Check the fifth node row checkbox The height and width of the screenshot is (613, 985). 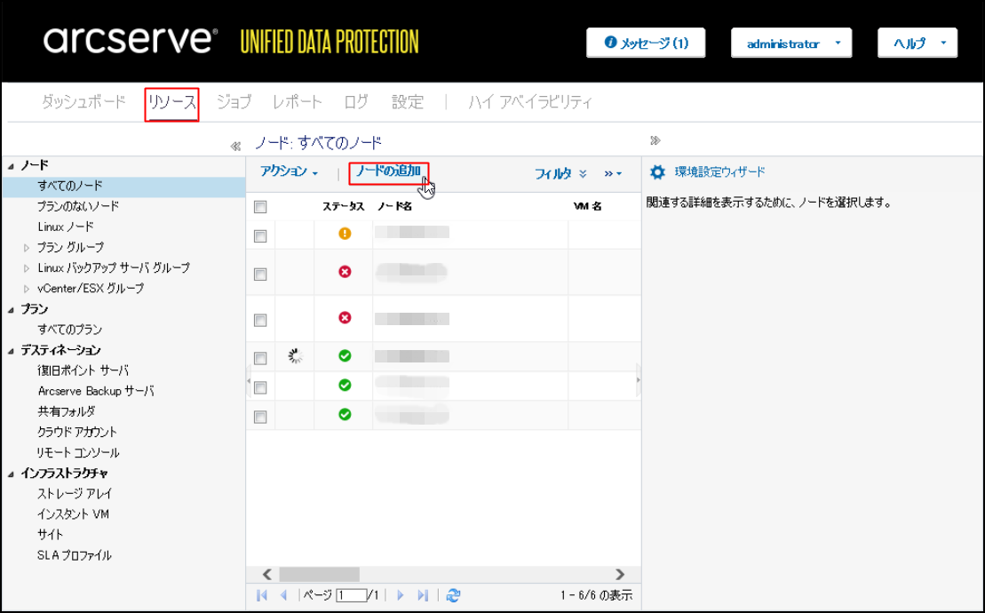click(260, 387)
